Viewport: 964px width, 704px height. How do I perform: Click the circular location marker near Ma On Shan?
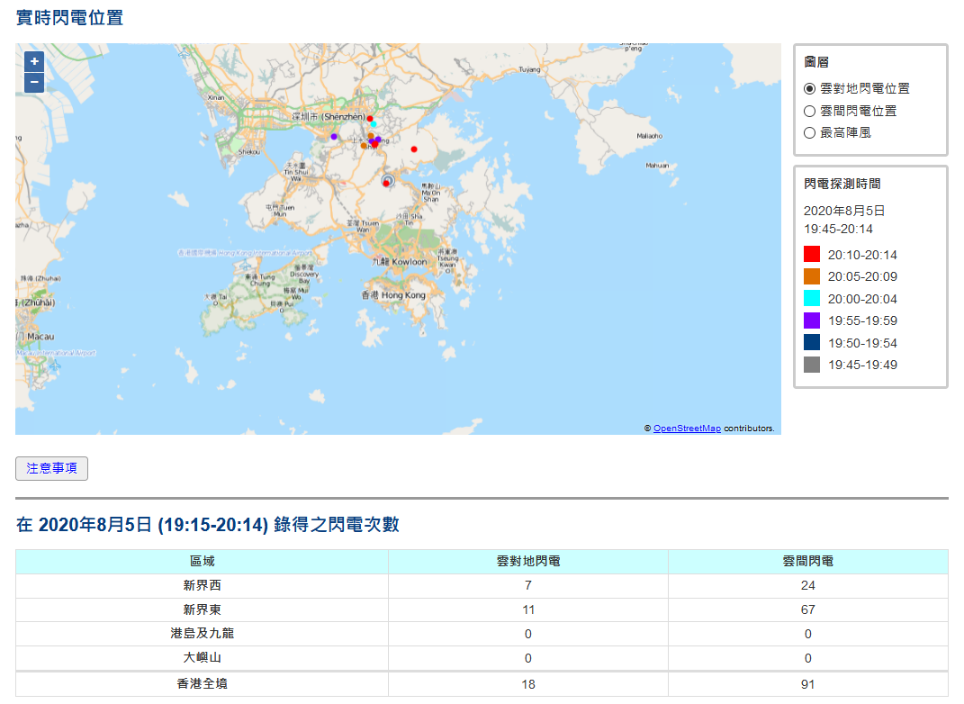coord(388,180)
